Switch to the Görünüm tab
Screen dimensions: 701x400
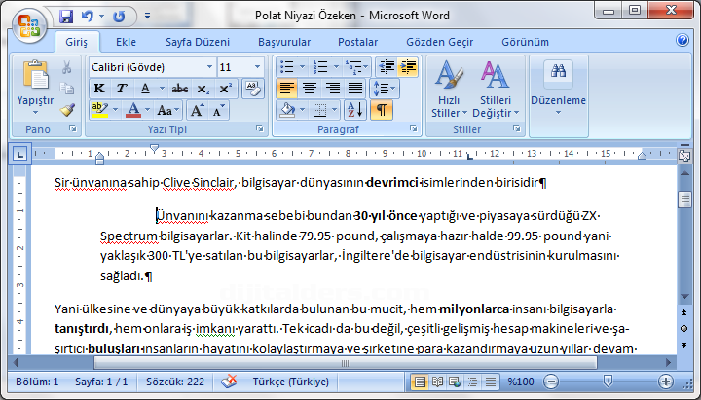point(525,42)
